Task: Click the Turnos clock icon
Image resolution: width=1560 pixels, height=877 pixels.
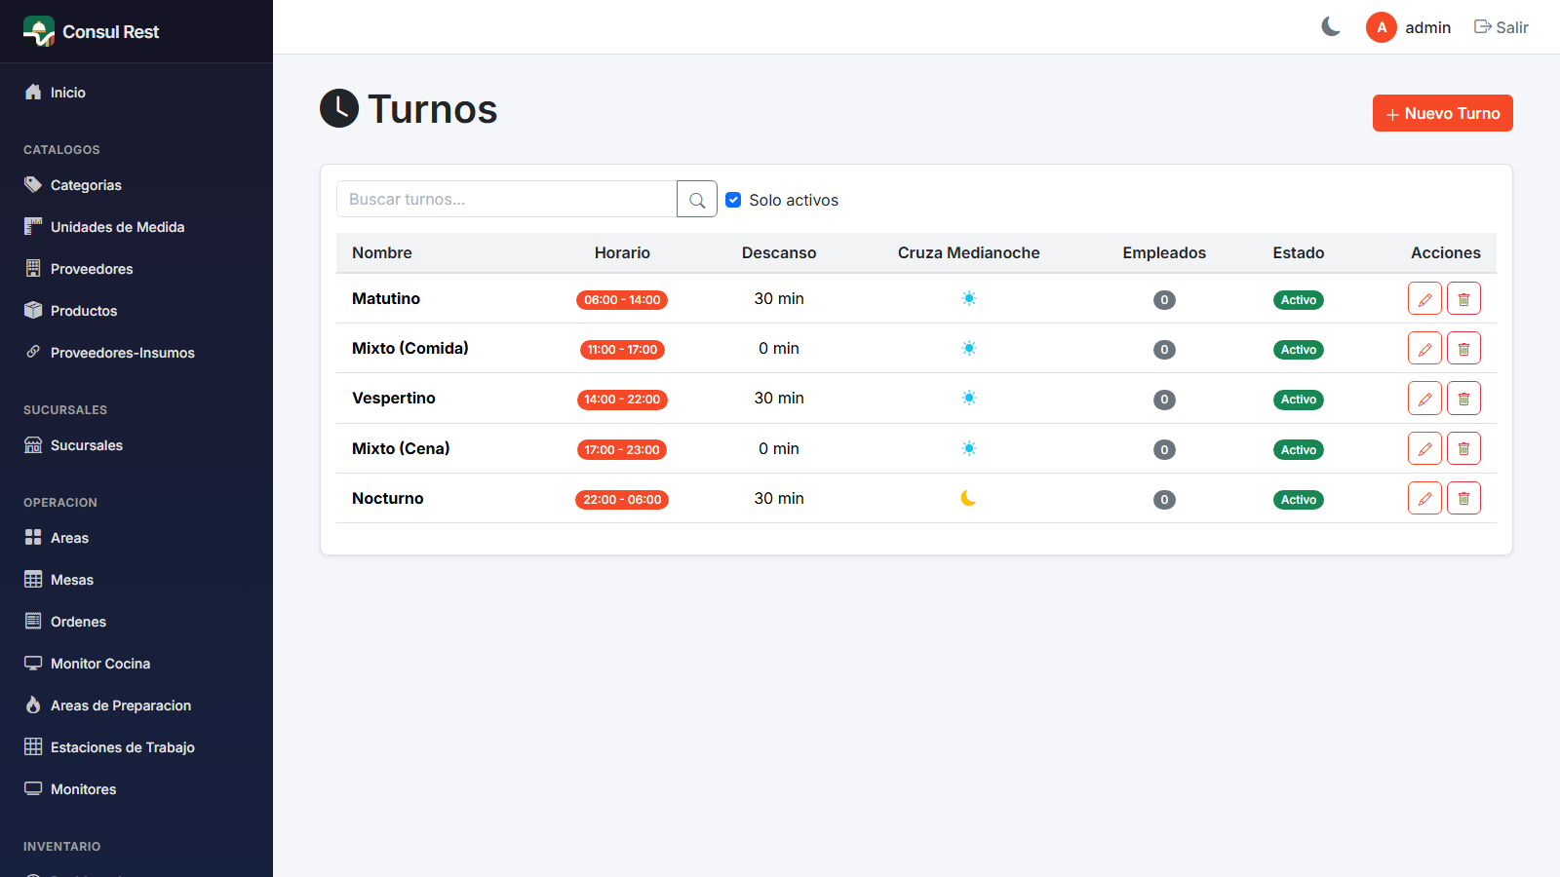Action: coord(339,108)
